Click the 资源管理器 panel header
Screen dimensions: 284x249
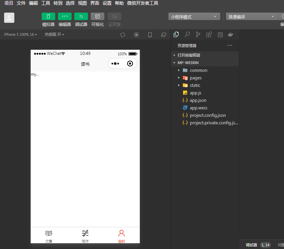(x=187, y=45)
